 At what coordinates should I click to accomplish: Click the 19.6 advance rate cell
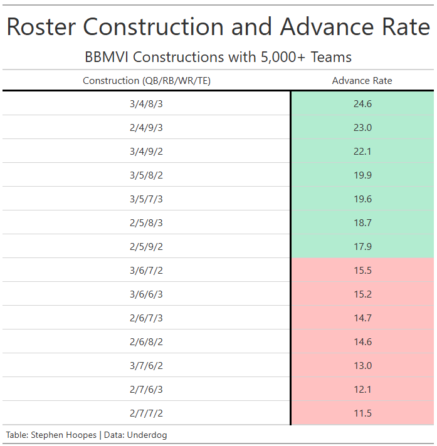pyautogui.click(x=362, y=199)
